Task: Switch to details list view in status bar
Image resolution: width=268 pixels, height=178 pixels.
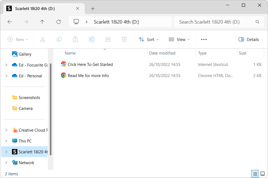Action: 255,174
